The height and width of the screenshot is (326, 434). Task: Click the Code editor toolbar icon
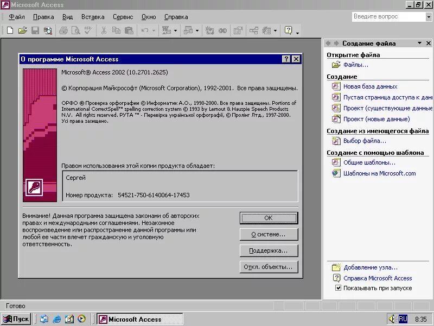[x=209, y=30]
